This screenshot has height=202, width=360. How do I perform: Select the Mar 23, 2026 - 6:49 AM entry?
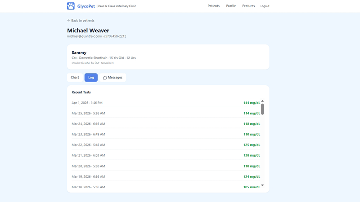(166, 134)
